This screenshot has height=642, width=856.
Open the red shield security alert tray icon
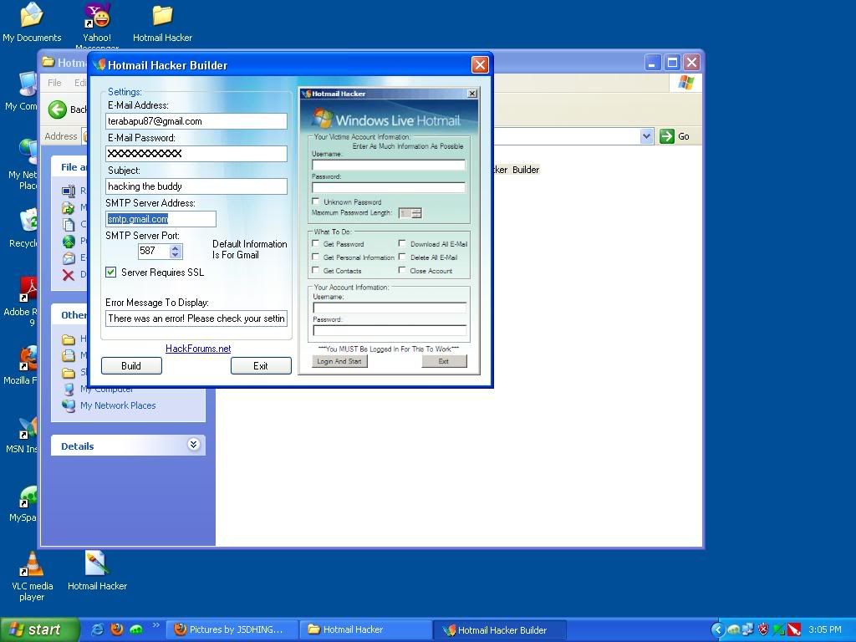(x=763, y=630)
